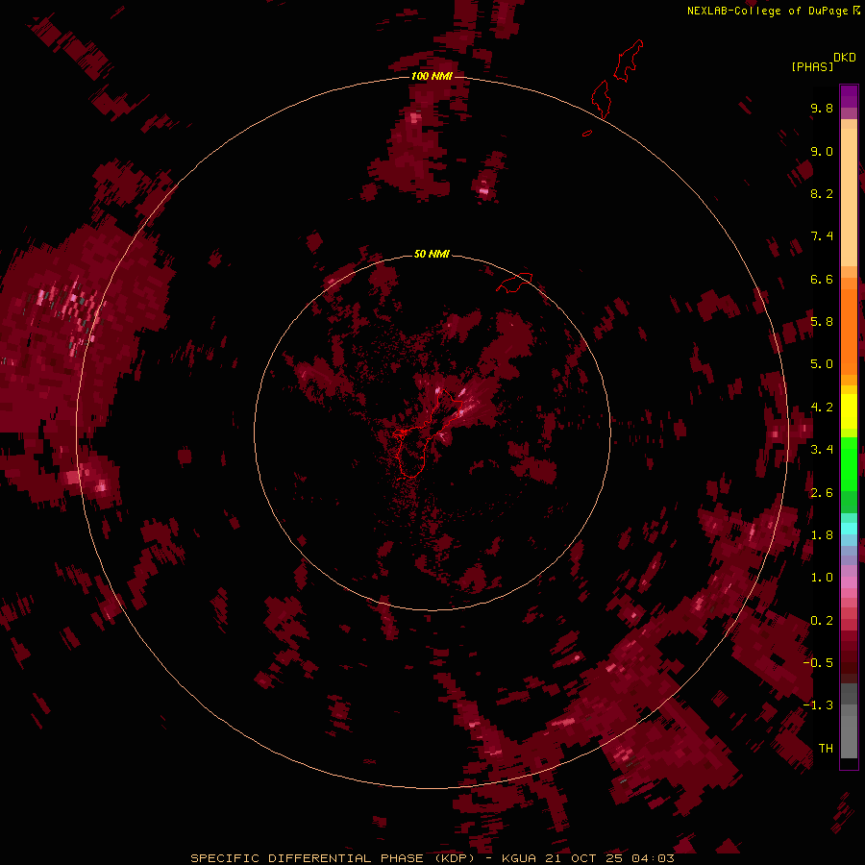Click the 0.2 scale value
This screenshot has width=865, height=865.
pyautogui.click(x=822, y=621)
